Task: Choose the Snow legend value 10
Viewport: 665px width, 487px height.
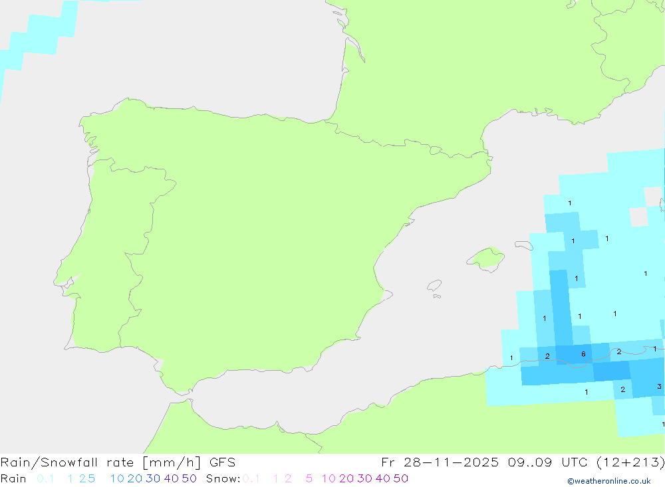Action: point(329,478)
